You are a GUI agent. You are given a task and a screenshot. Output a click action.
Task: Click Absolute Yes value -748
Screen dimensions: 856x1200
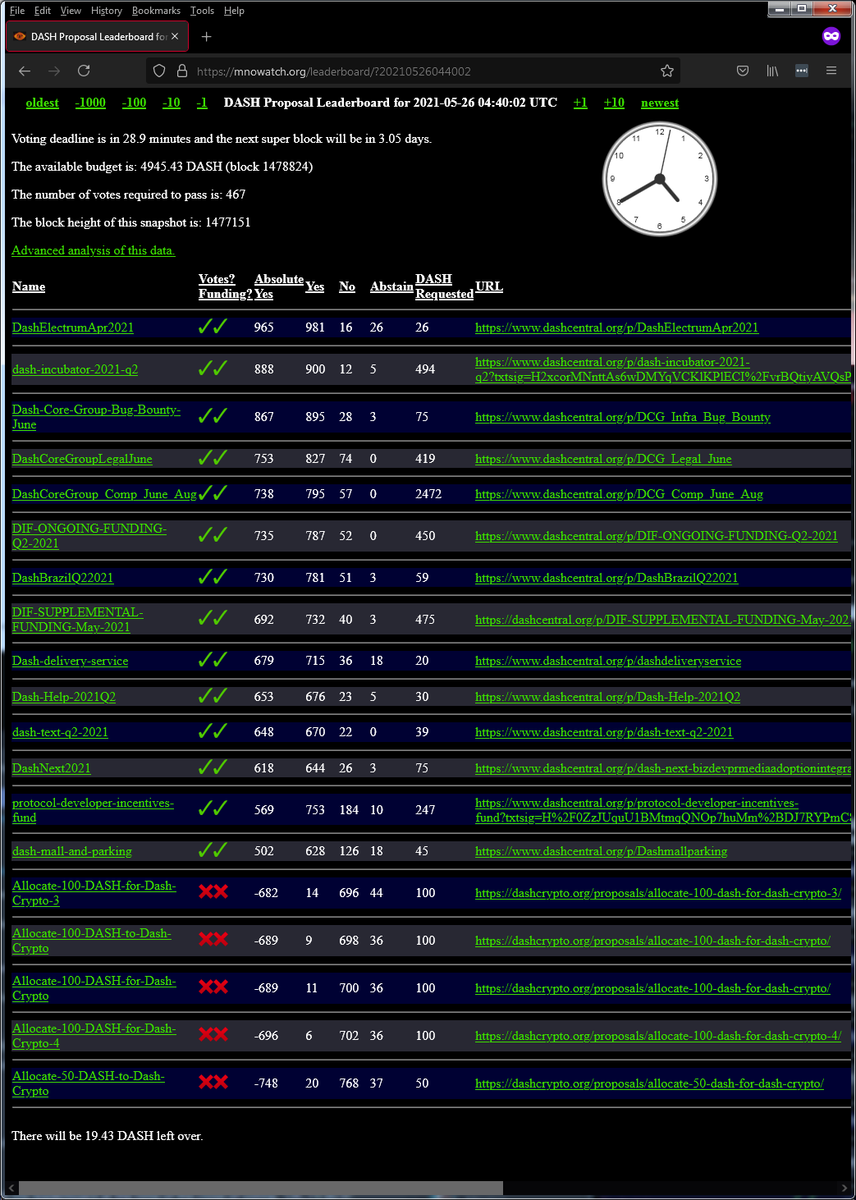point(267,1083)
